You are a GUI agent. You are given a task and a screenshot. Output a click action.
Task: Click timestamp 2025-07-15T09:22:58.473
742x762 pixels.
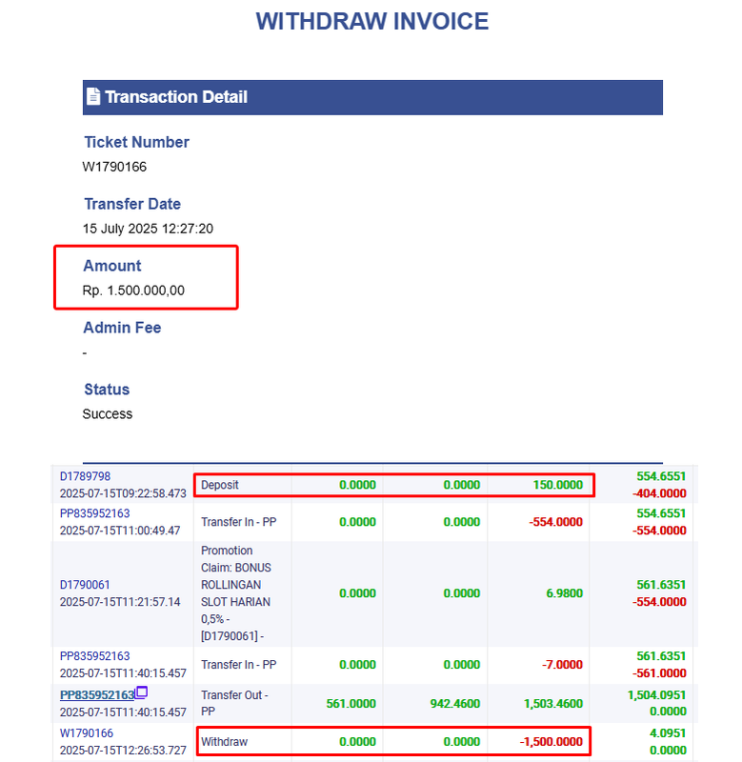(123, 493)
